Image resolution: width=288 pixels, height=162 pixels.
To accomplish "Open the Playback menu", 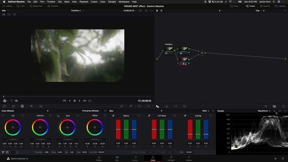I will (84, 2).
